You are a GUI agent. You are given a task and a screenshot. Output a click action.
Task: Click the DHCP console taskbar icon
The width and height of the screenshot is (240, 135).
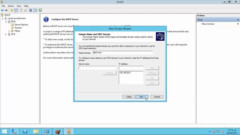[69, 132]
